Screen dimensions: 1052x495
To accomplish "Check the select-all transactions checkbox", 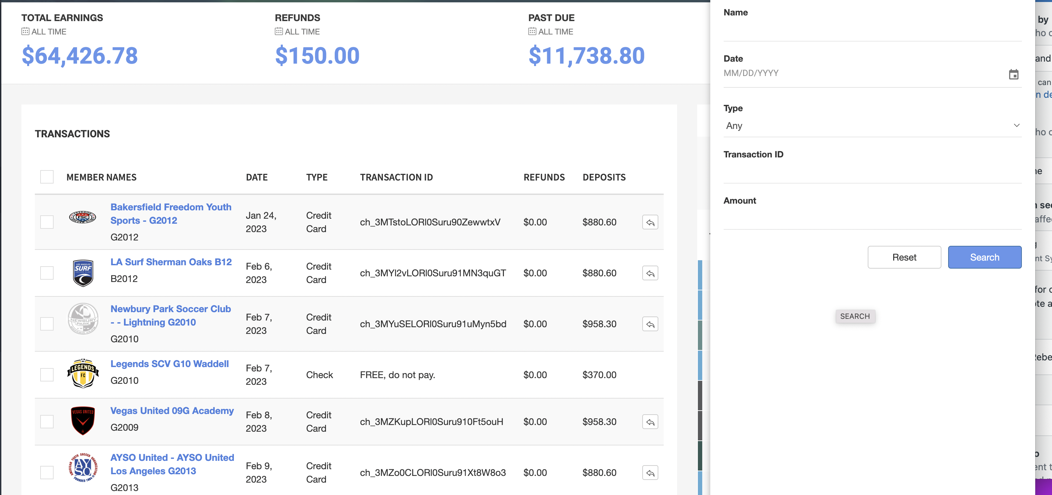I will pos(47,177).
